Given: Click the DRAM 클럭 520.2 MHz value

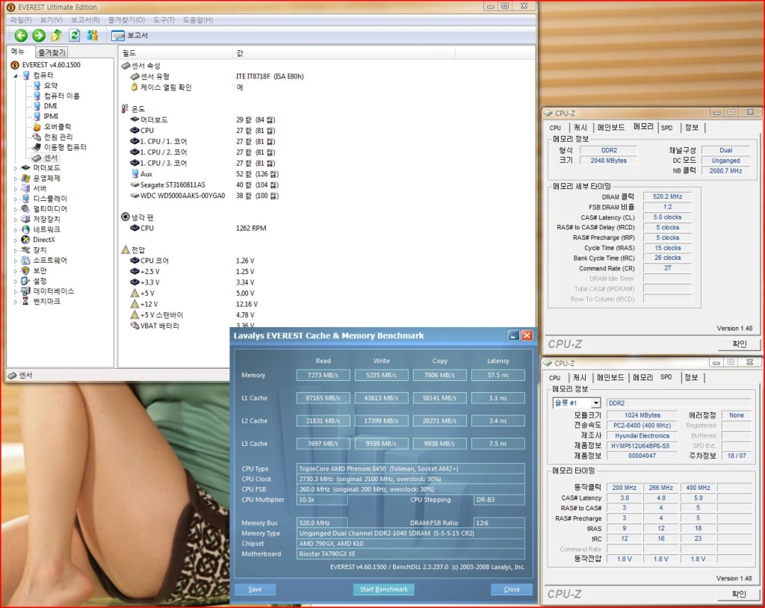Looking at the screenshot, I should click(x=667, y=196).
